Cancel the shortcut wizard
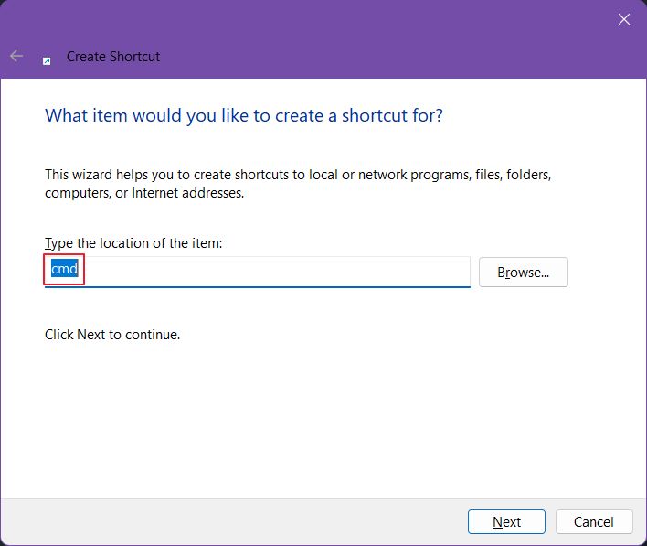 (594, 521)
